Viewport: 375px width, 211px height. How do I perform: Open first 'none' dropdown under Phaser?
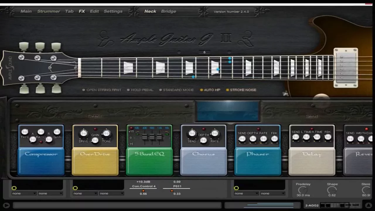coord(246,193)
